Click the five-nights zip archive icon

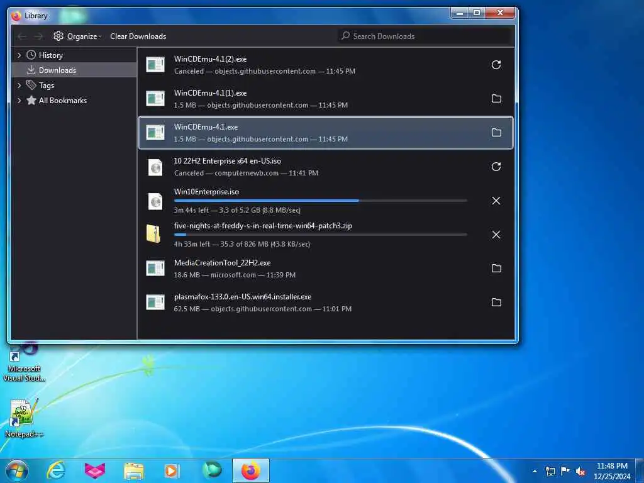pos(153,234)
